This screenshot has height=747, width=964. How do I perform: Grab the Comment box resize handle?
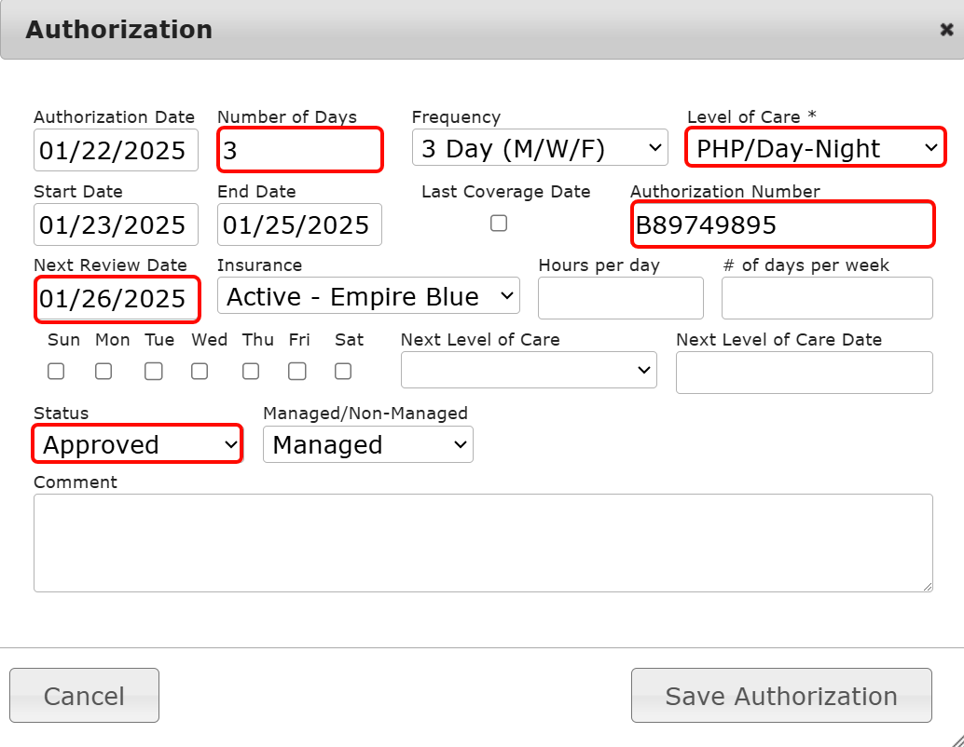927,586
